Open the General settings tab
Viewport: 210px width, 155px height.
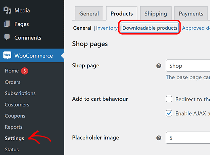click(89, 13)
